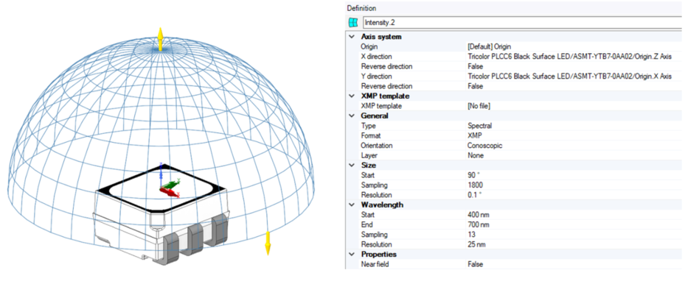This screenshot has height=284, width=688.
Task: Toggle the Near field value 'False'
Action: 475,264
